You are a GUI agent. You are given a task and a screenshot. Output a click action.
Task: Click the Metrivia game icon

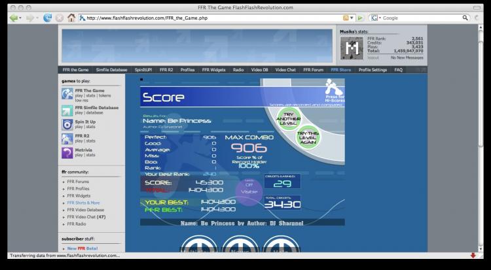pos(67,152)
